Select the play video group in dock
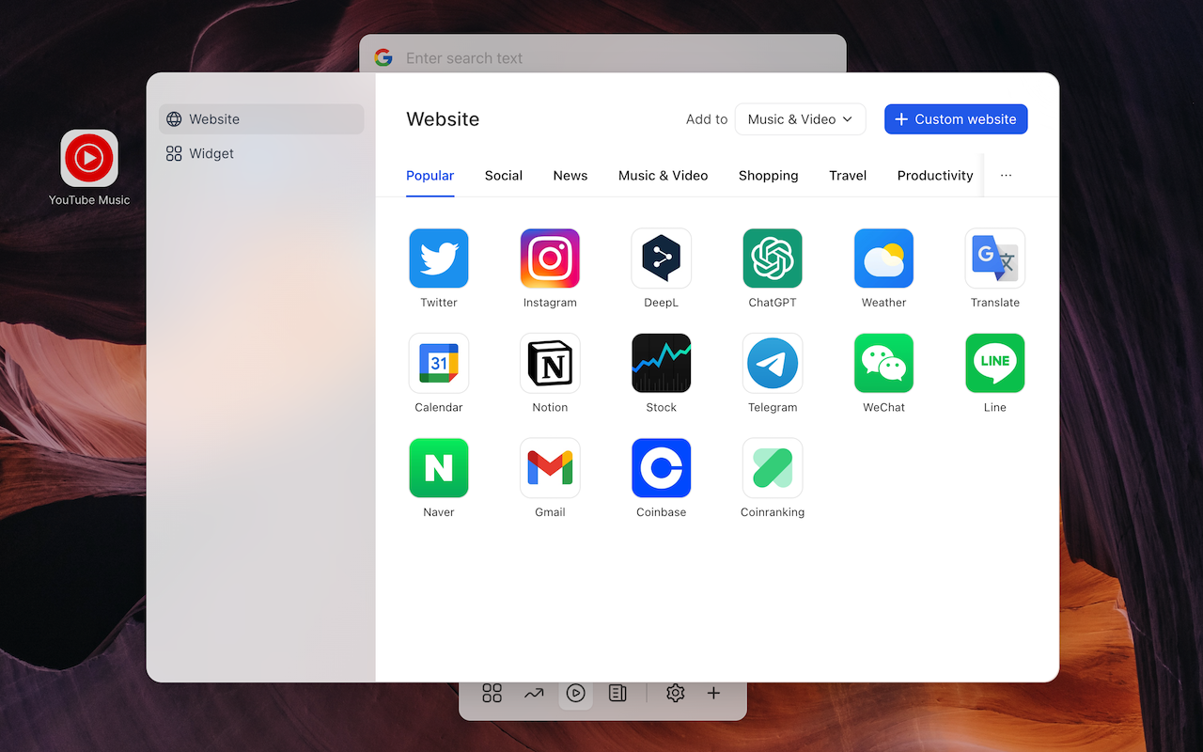The width and height of the screenshot is (1203, 752). [x=576, y=693]
